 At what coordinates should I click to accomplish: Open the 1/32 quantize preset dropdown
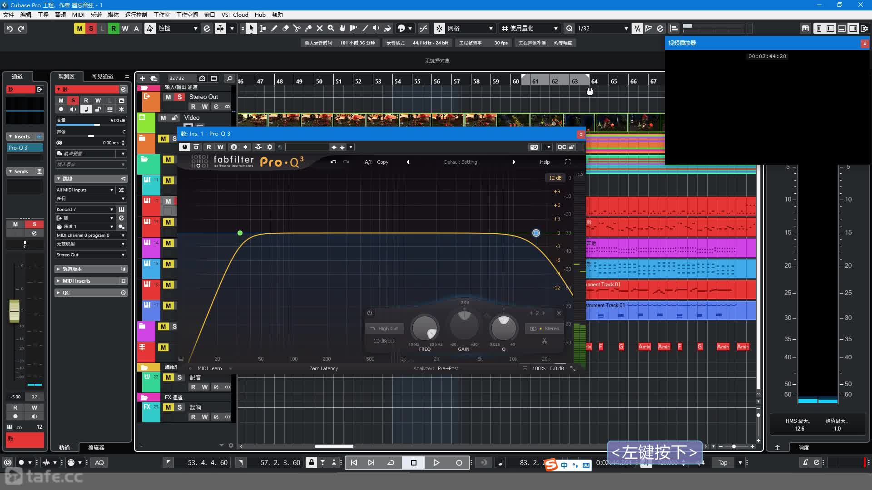click(602, 28)
